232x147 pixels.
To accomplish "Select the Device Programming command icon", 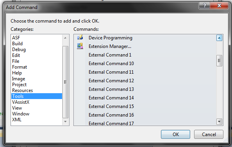I will 80,37.
